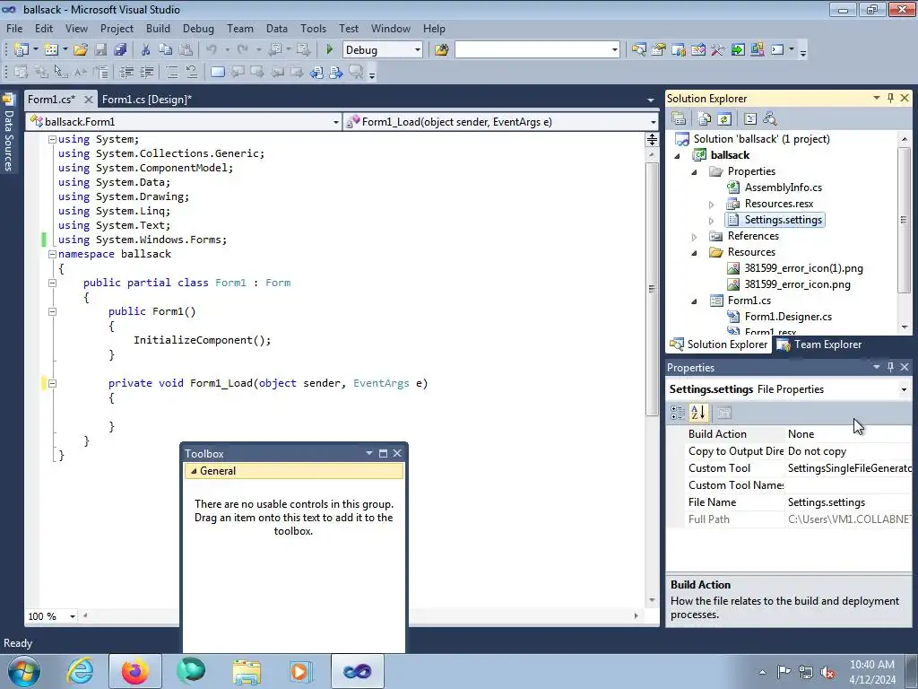Open Solution Explorer from the toolbar icon
This screenshot has height=689, width=918.
click(638, 50)
